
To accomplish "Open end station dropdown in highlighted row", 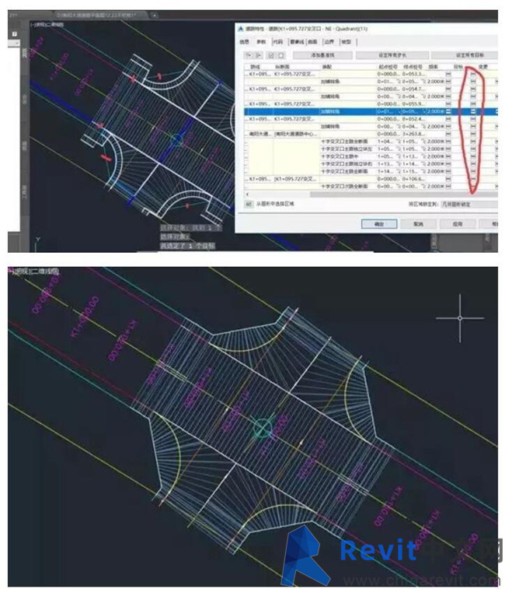I will (x=423, y=111).
